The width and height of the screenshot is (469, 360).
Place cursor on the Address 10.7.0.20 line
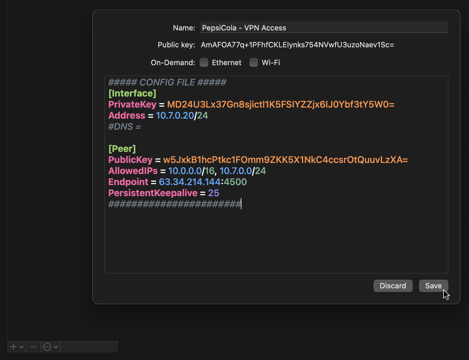tap(175, 116)
